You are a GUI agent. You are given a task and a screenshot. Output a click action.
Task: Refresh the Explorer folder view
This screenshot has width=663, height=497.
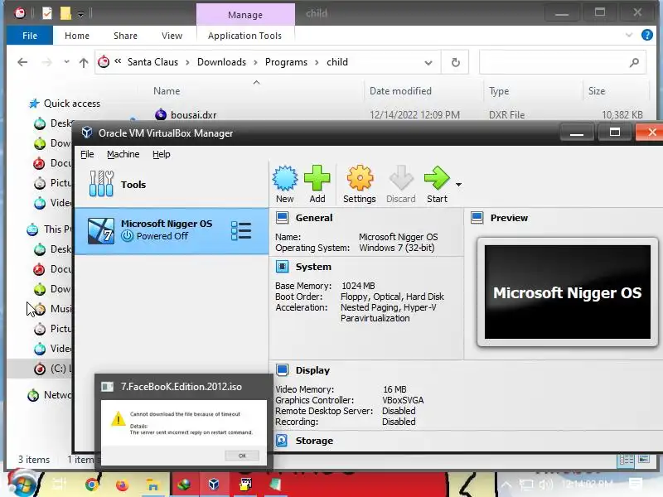(455, 63)
